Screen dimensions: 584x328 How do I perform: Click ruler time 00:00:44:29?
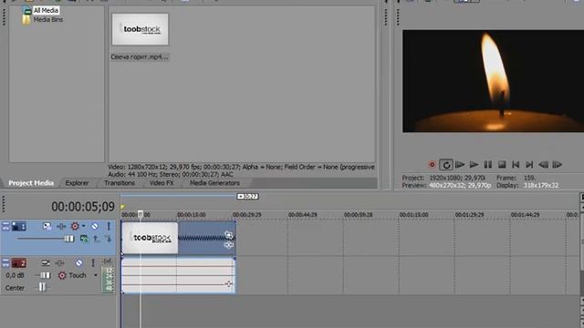pos(302,215)
